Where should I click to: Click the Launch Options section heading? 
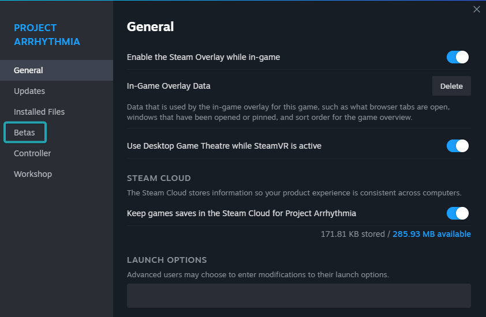pos(167,260)
